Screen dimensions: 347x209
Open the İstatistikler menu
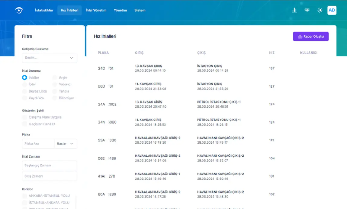coord(44,10)
